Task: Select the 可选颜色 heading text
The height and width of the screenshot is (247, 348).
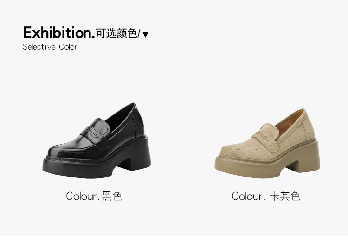Action: (116, 33)
